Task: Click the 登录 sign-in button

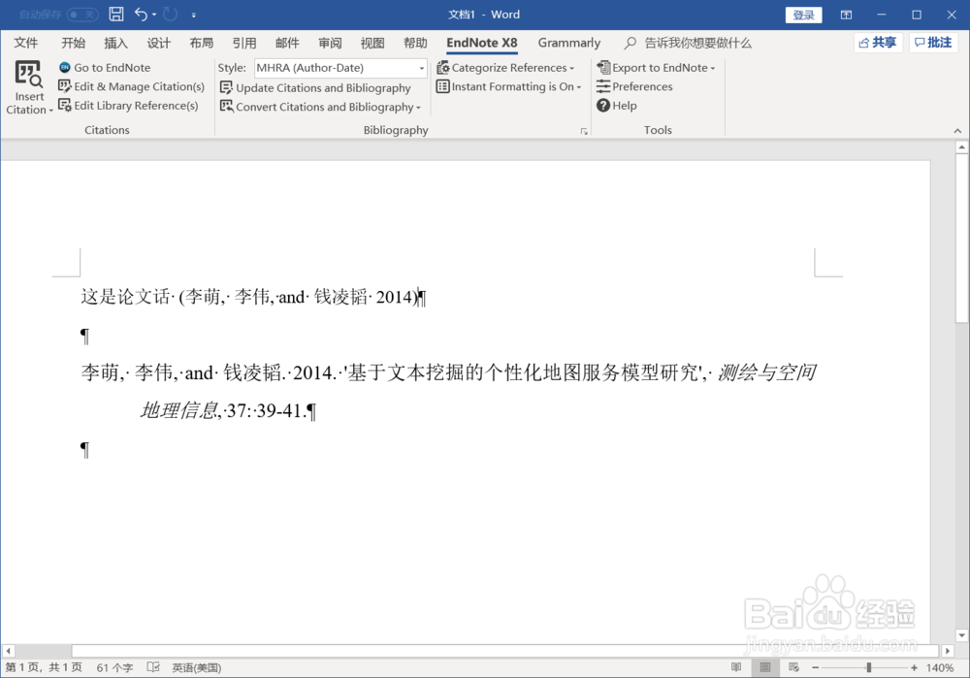Action: pos(803,15)
